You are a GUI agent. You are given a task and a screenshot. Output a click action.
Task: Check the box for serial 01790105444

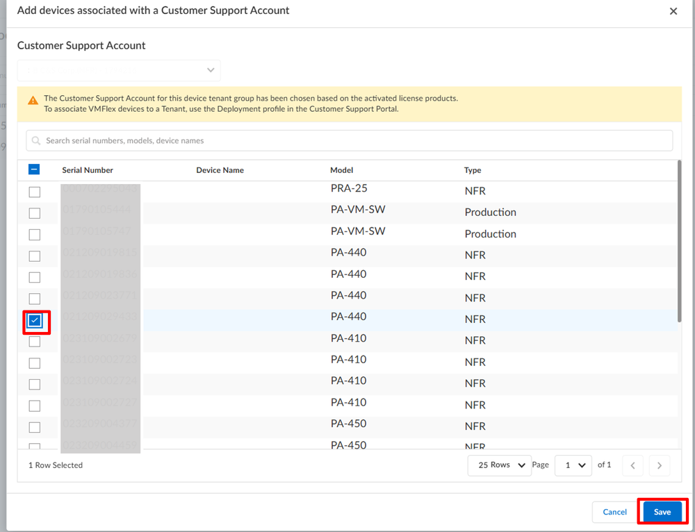click(x=35, y=213)
